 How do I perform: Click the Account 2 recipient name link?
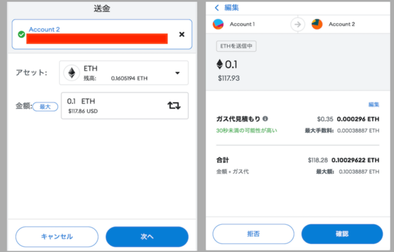coord(44,30)
